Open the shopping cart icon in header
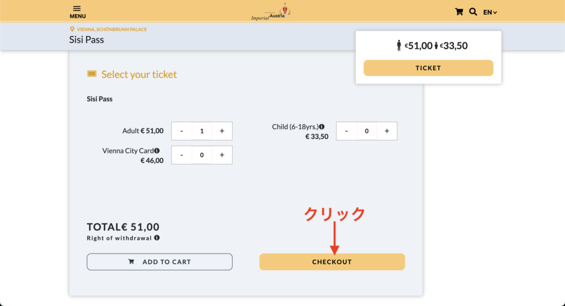Viewport: 565px width, 306px height. click(459, 12)
